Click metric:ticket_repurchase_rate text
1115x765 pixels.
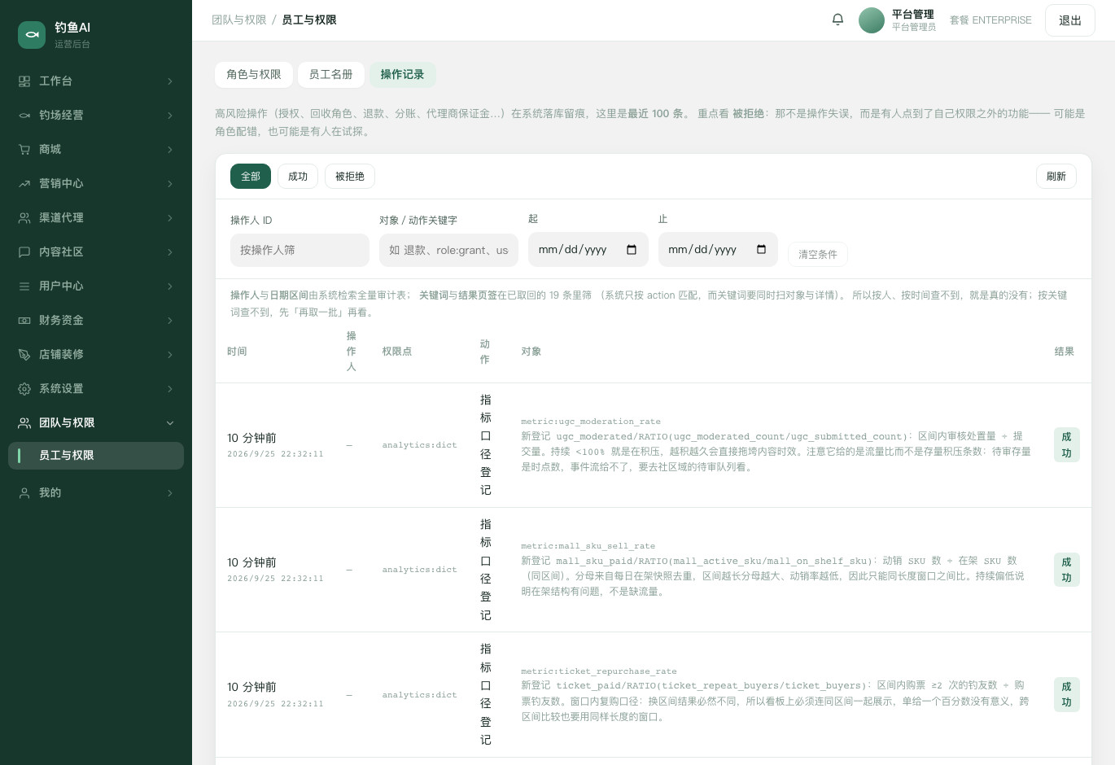point(599,671)
